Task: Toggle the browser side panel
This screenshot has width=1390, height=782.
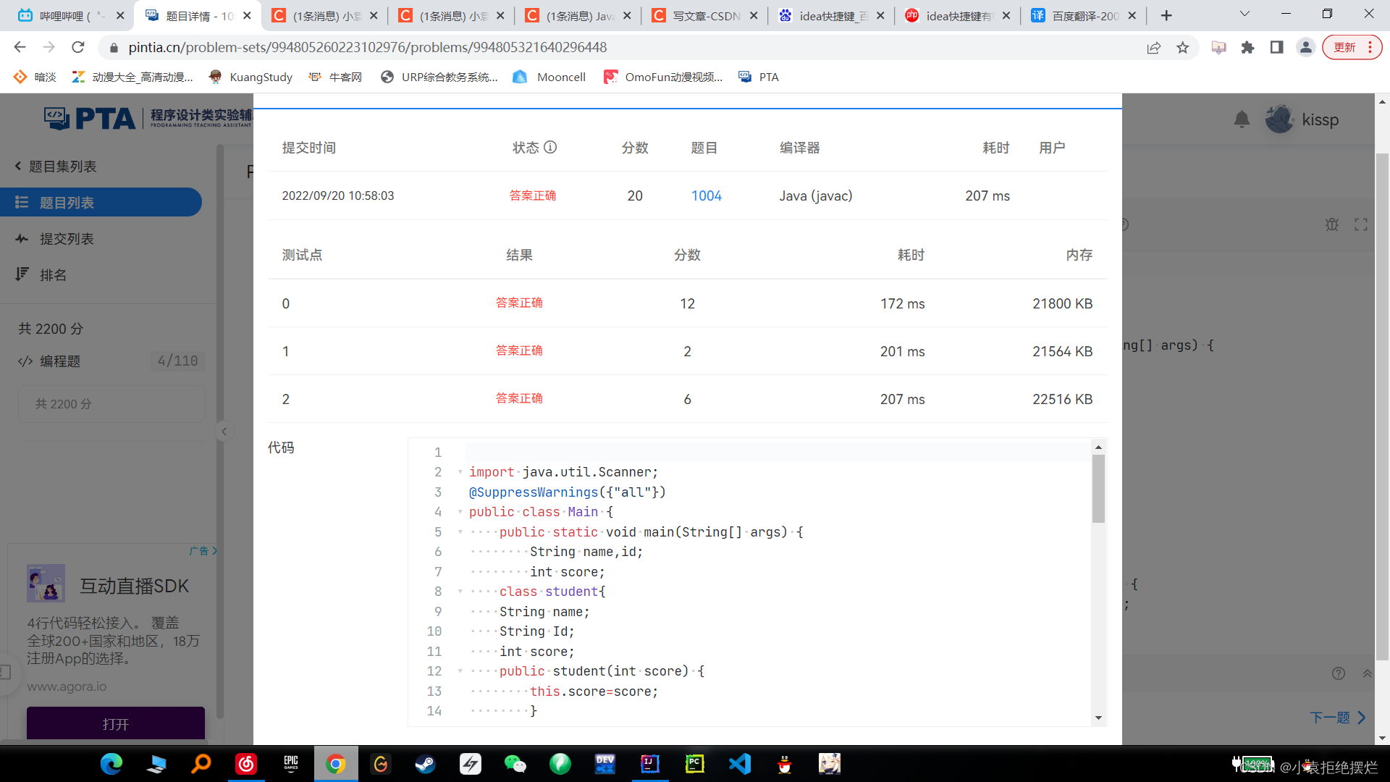Action: click(x=1276, y=48)
